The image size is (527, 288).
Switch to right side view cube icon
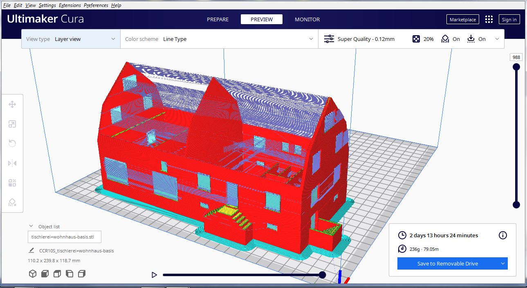(82, 274)
